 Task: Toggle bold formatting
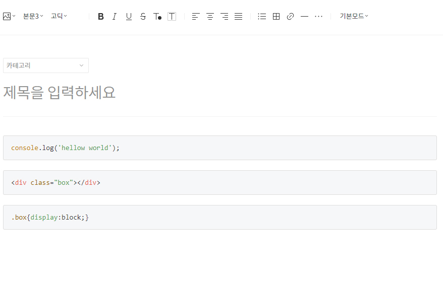pyautogui.click(x=100, y=17)
